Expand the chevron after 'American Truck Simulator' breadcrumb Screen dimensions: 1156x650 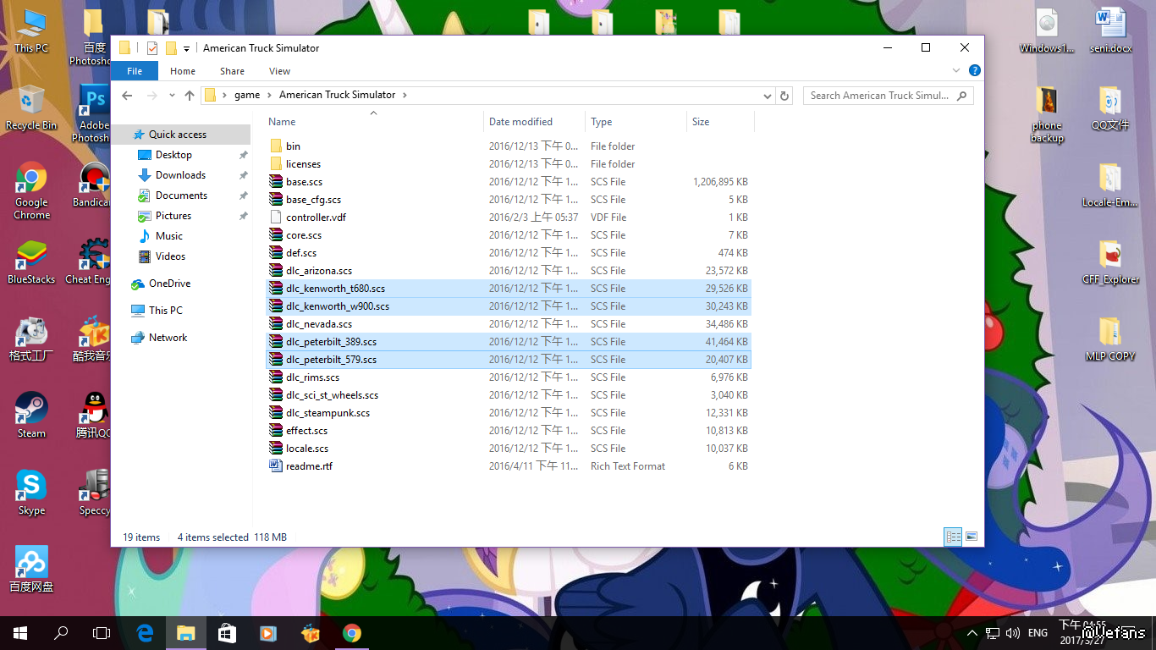(405, 95)
